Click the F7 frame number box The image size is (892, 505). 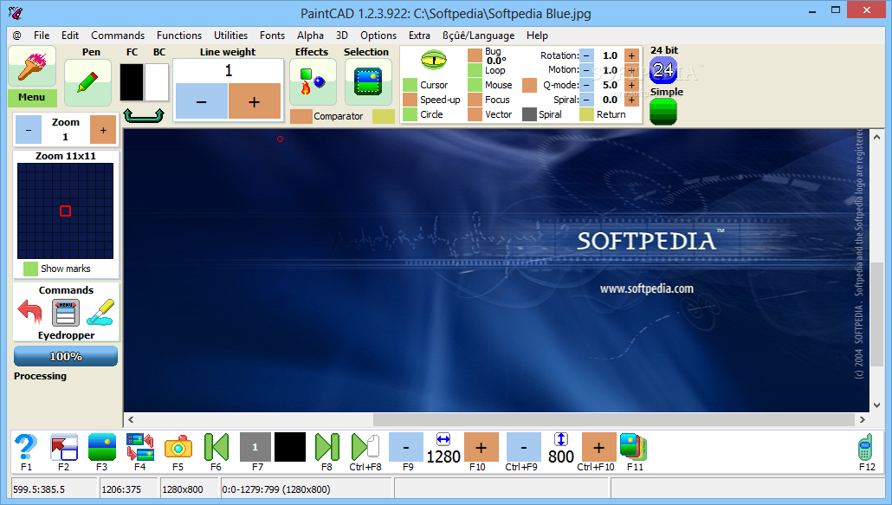click(255, 447)
